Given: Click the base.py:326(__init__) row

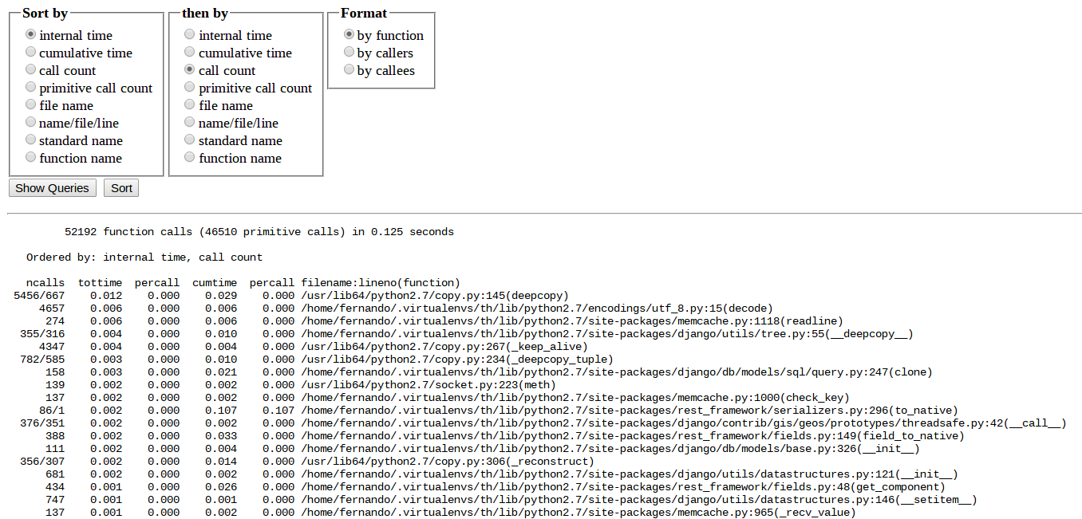Looking at the screenshot, I should pyautogui.click(x=482, y=449).
